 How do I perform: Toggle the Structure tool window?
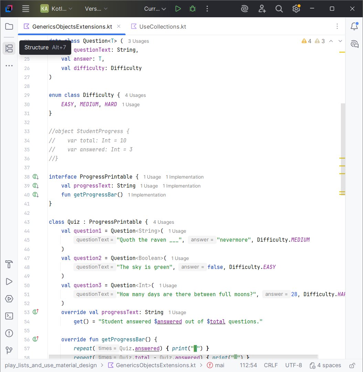(x=9, y=48)
